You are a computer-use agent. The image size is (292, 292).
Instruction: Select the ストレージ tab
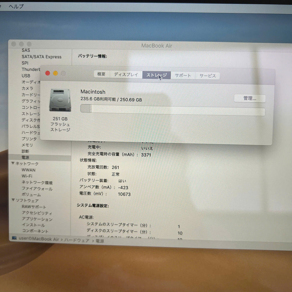[157, 75]
